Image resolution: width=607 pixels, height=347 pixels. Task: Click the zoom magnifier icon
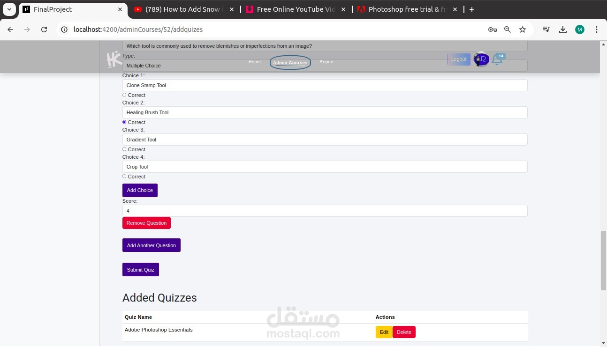tap(507, 30)
